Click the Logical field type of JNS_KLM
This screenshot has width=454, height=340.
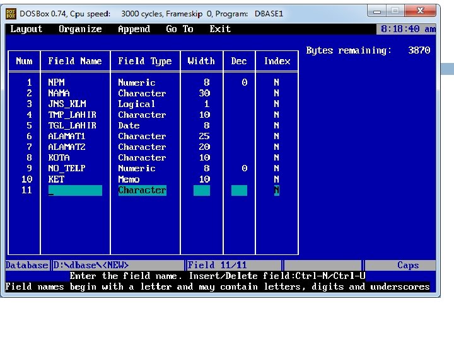tap(137, 104)
